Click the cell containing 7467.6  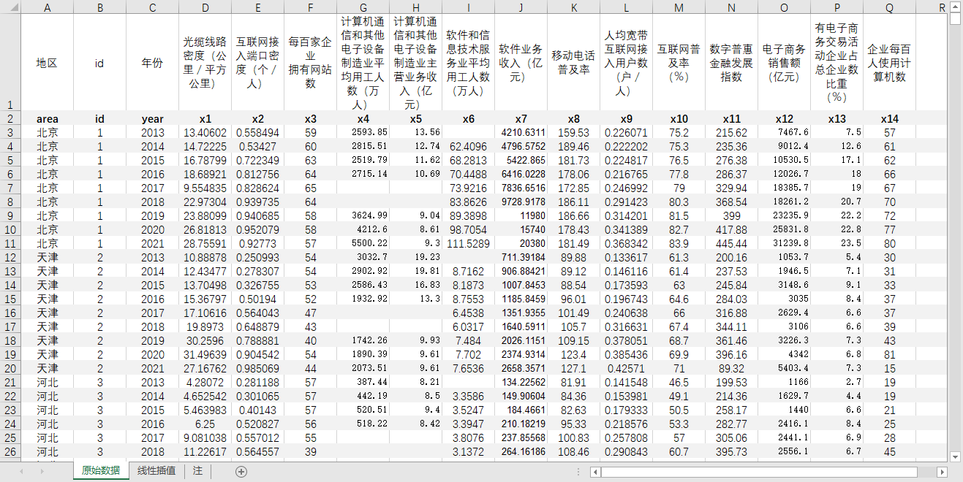tap(785, 132)
